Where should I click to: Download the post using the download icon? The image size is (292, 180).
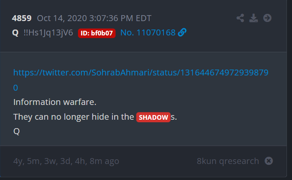tap(254, 18)
